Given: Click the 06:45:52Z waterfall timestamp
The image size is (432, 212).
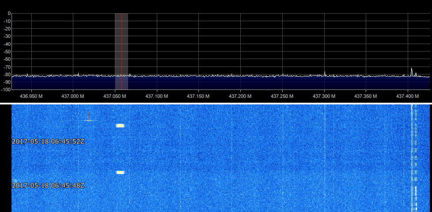Looking at the screenshot, I should pyautogui.click(x=48, y=141).
